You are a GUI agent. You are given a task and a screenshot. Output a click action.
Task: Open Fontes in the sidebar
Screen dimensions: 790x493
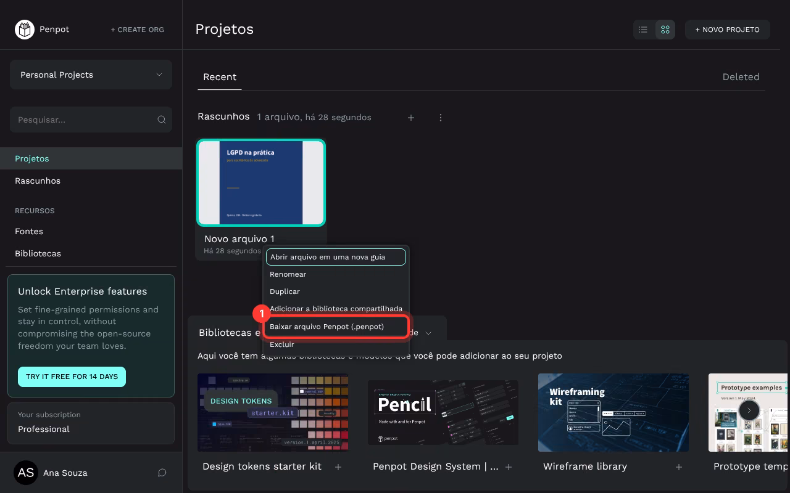tap(91, 231)
